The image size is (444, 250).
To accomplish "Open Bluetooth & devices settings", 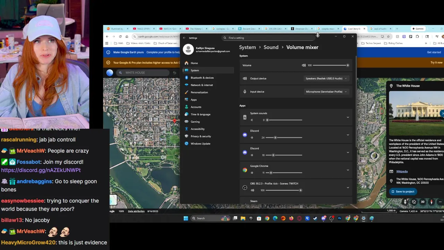I will pos(208,78).
